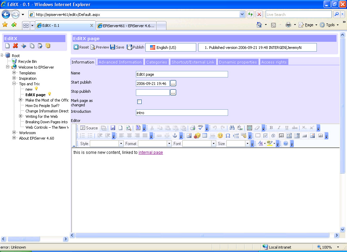Click the copy page icon in EditX panel

pos(32,46)
